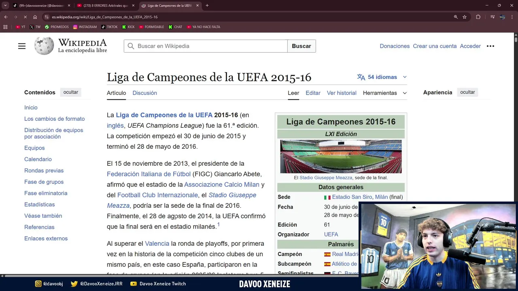Jump to Fase de grupos section

coord(44,182)
